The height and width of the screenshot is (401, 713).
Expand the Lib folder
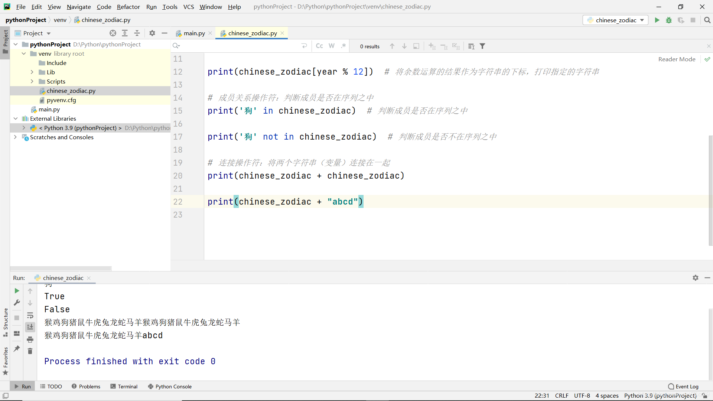coord(32,72)
